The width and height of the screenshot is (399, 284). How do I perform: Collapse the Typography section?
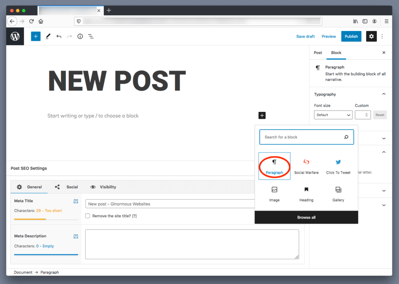tap(384, 94)
